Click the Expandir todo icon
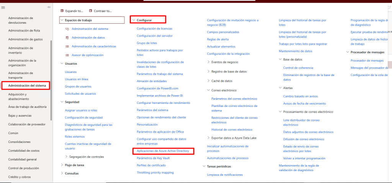The height and width of the screenshot is (183, 392). (x=62, y=11)
